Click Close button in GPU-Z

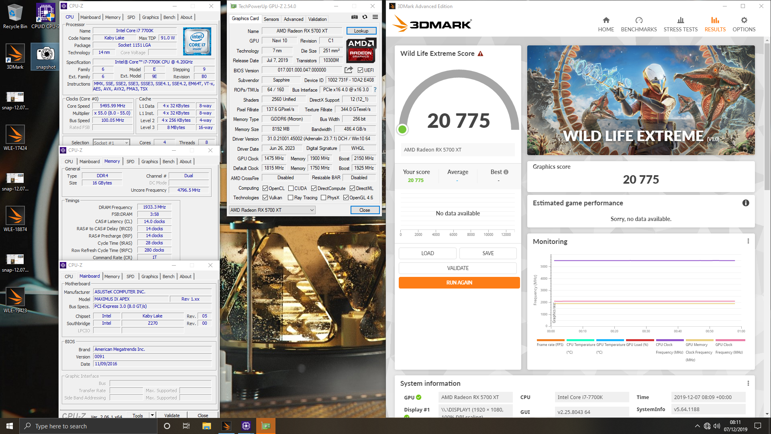(x=365, y=210)
